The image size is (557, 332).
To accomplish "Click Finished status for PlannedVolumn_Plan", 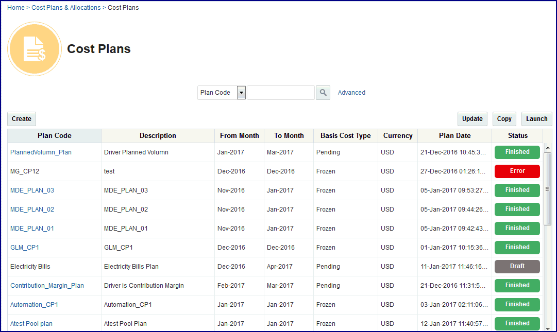I will tap(517, 152).
